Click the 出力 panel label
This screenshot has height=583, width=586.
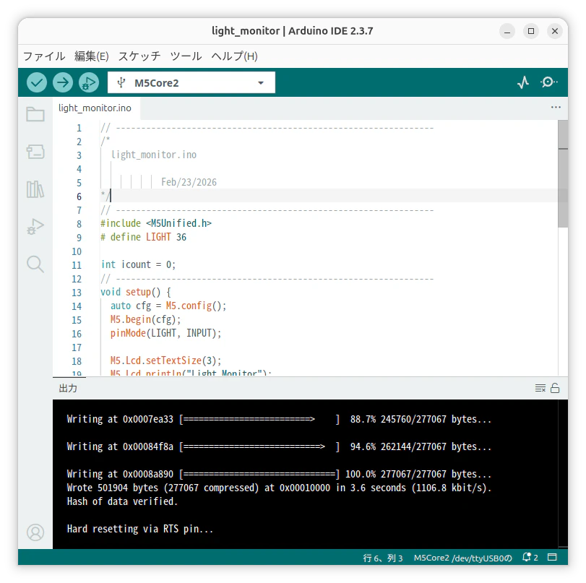(68, 388)
